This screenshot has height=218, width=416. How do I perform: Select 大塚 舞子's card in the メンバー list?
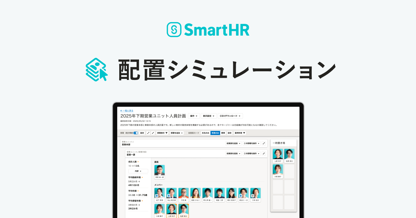pyautogui.click(x=159, y=211)
